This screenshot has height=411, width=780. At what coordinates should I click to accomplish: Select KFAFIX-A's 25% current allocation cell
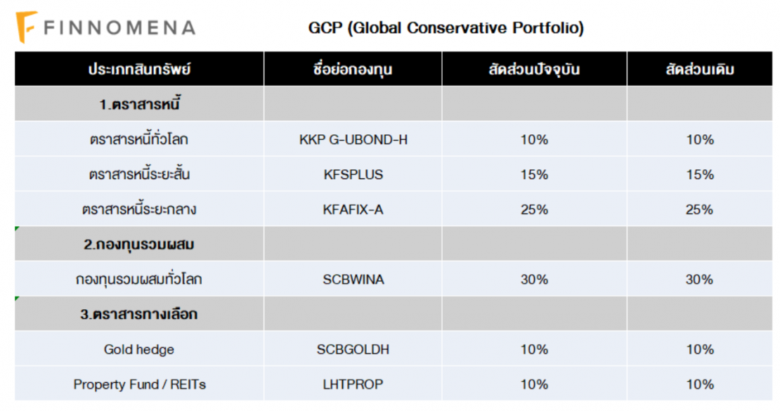point(534,209)
